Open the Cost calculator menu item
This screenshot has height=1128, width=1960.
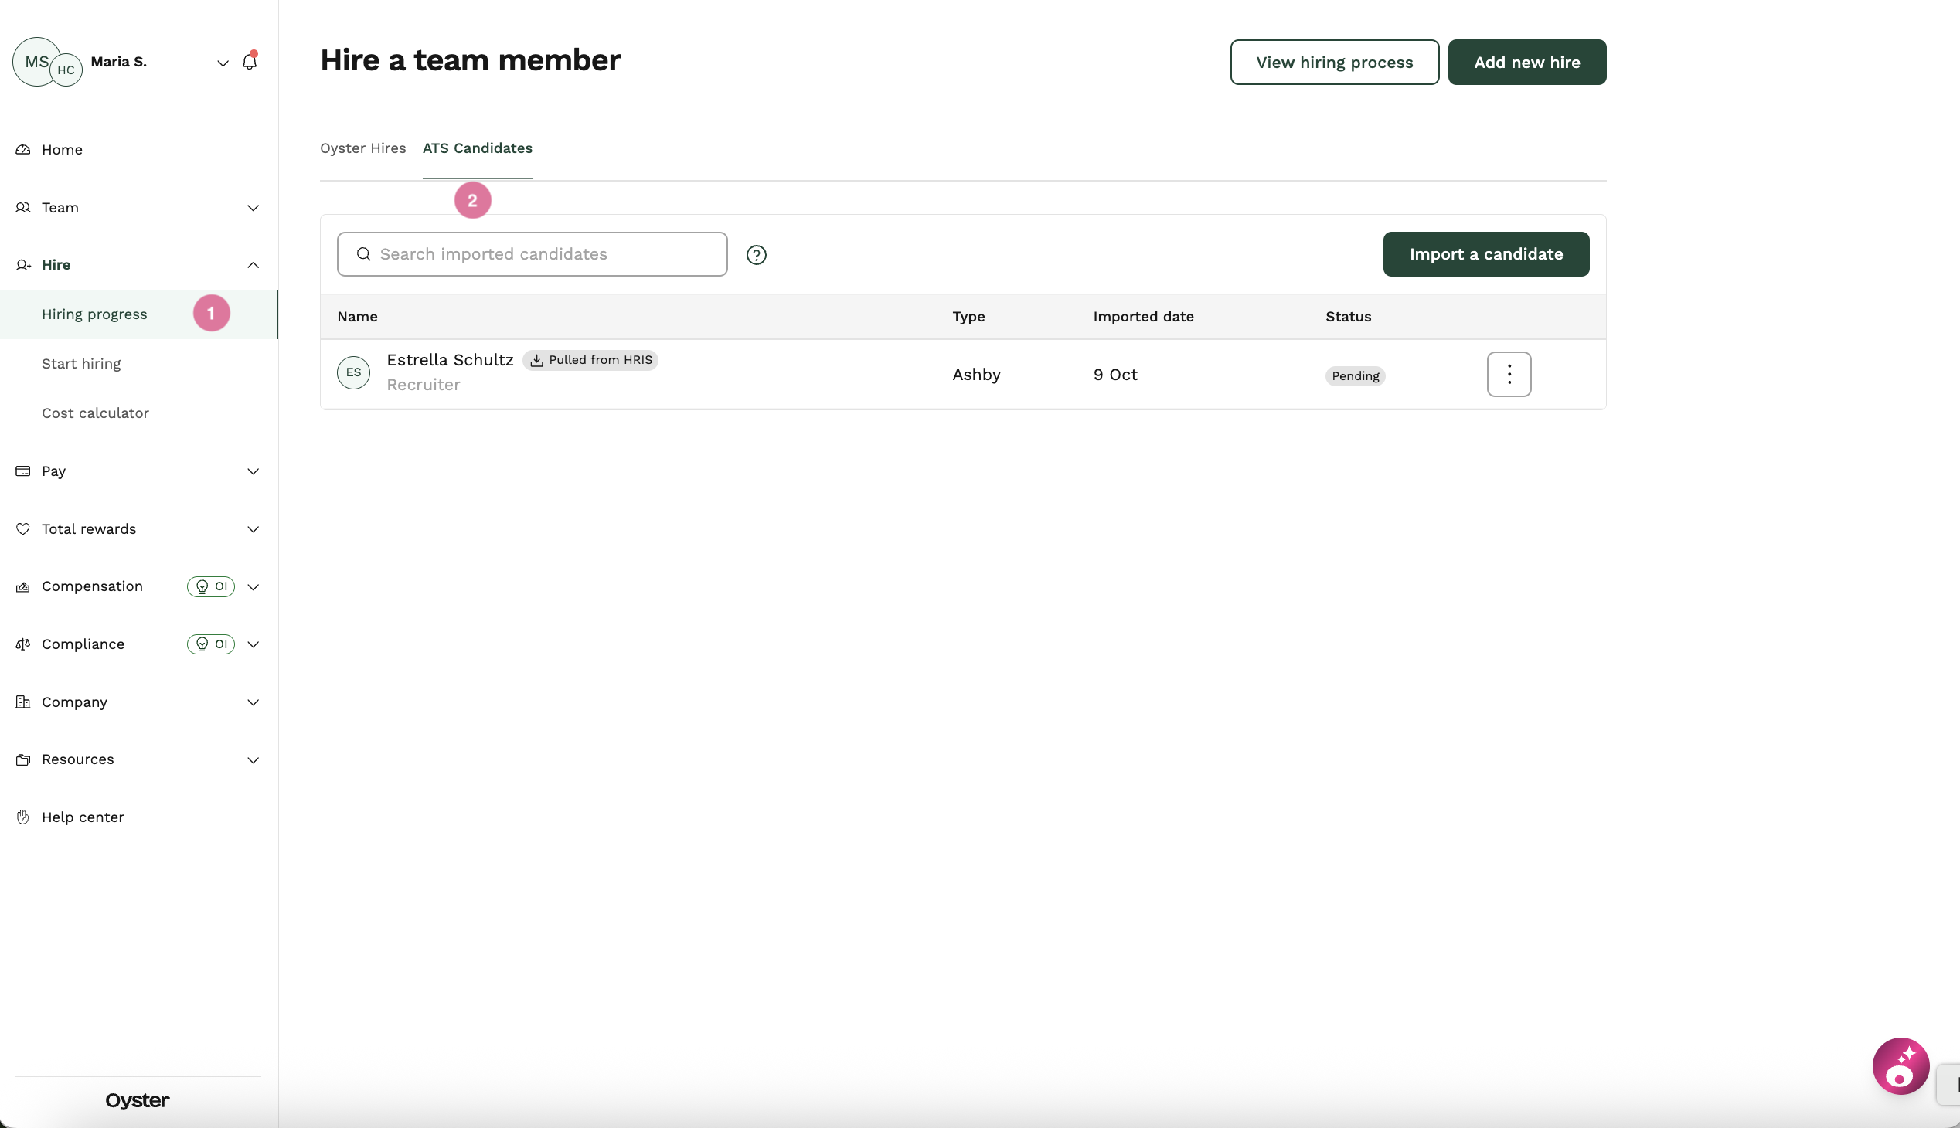coord(95,413)
